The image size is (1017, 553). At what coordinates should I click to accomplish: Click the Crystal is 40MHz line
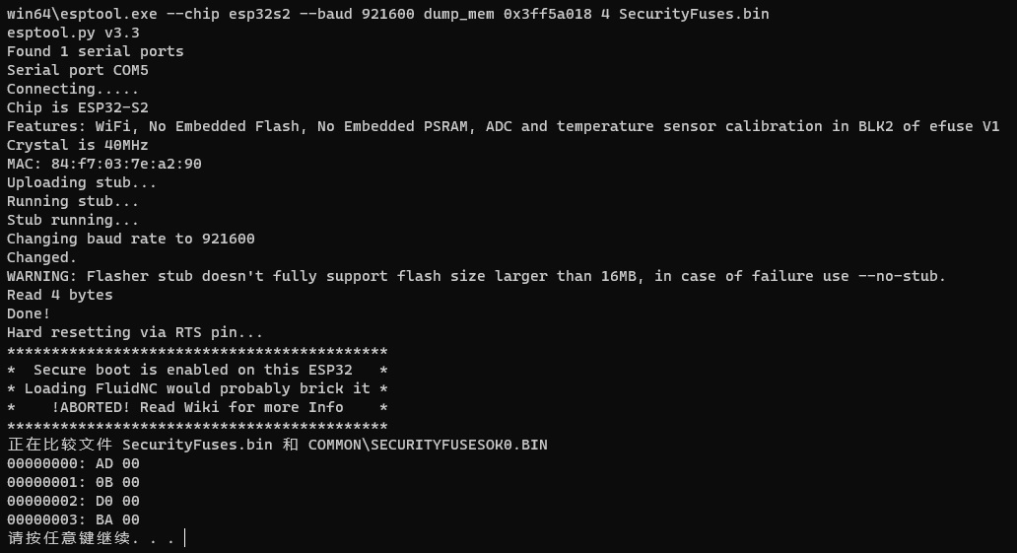point(77,145)
